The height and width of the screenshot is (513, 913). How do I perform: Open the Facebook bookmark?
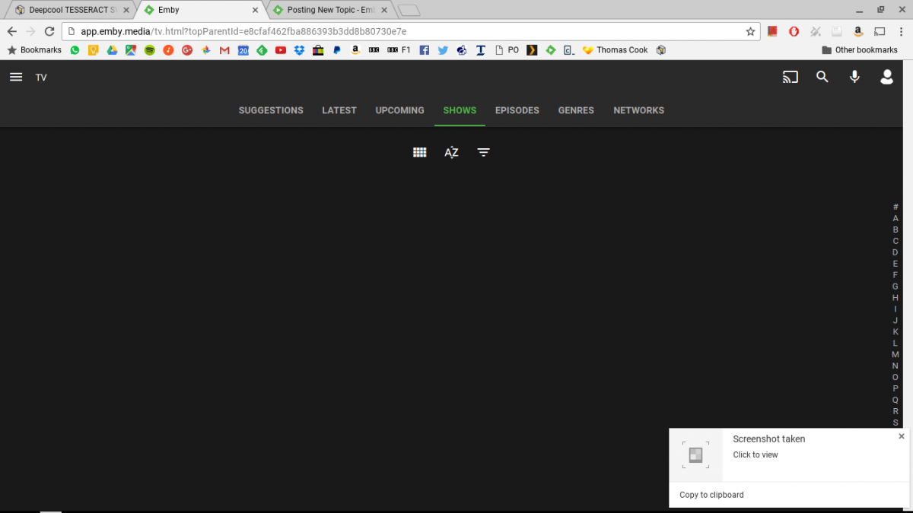[424, 50]
